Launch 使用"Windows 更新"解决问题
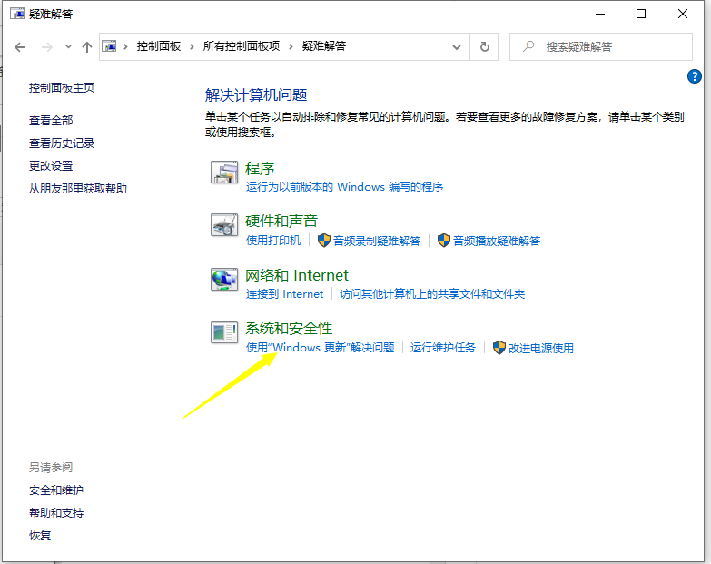The height and width of the screenshot is (564, 711). [x=321, y=348]
